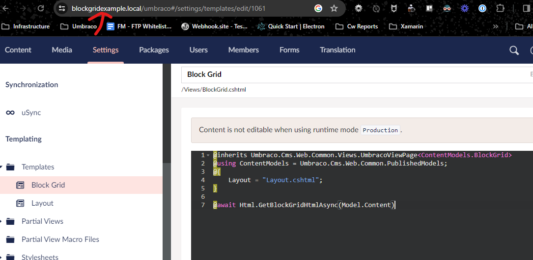Select the Layout template
This screenshot has width=533, height=260.
42,203
